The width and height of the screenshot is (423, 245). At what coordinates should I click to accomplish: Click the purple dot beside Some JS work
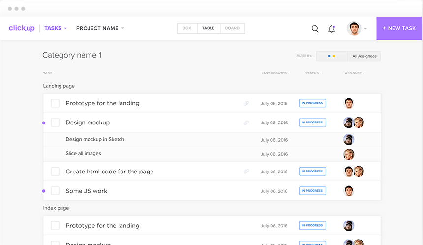pyautogui.click(x=44, y=191)
